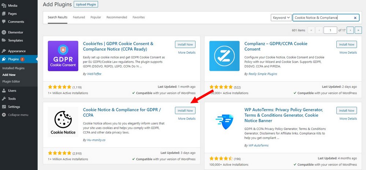Click the '601 items' count text
Image resolution: width=366 pixels, height=170 pixels.
pos(298,30)
